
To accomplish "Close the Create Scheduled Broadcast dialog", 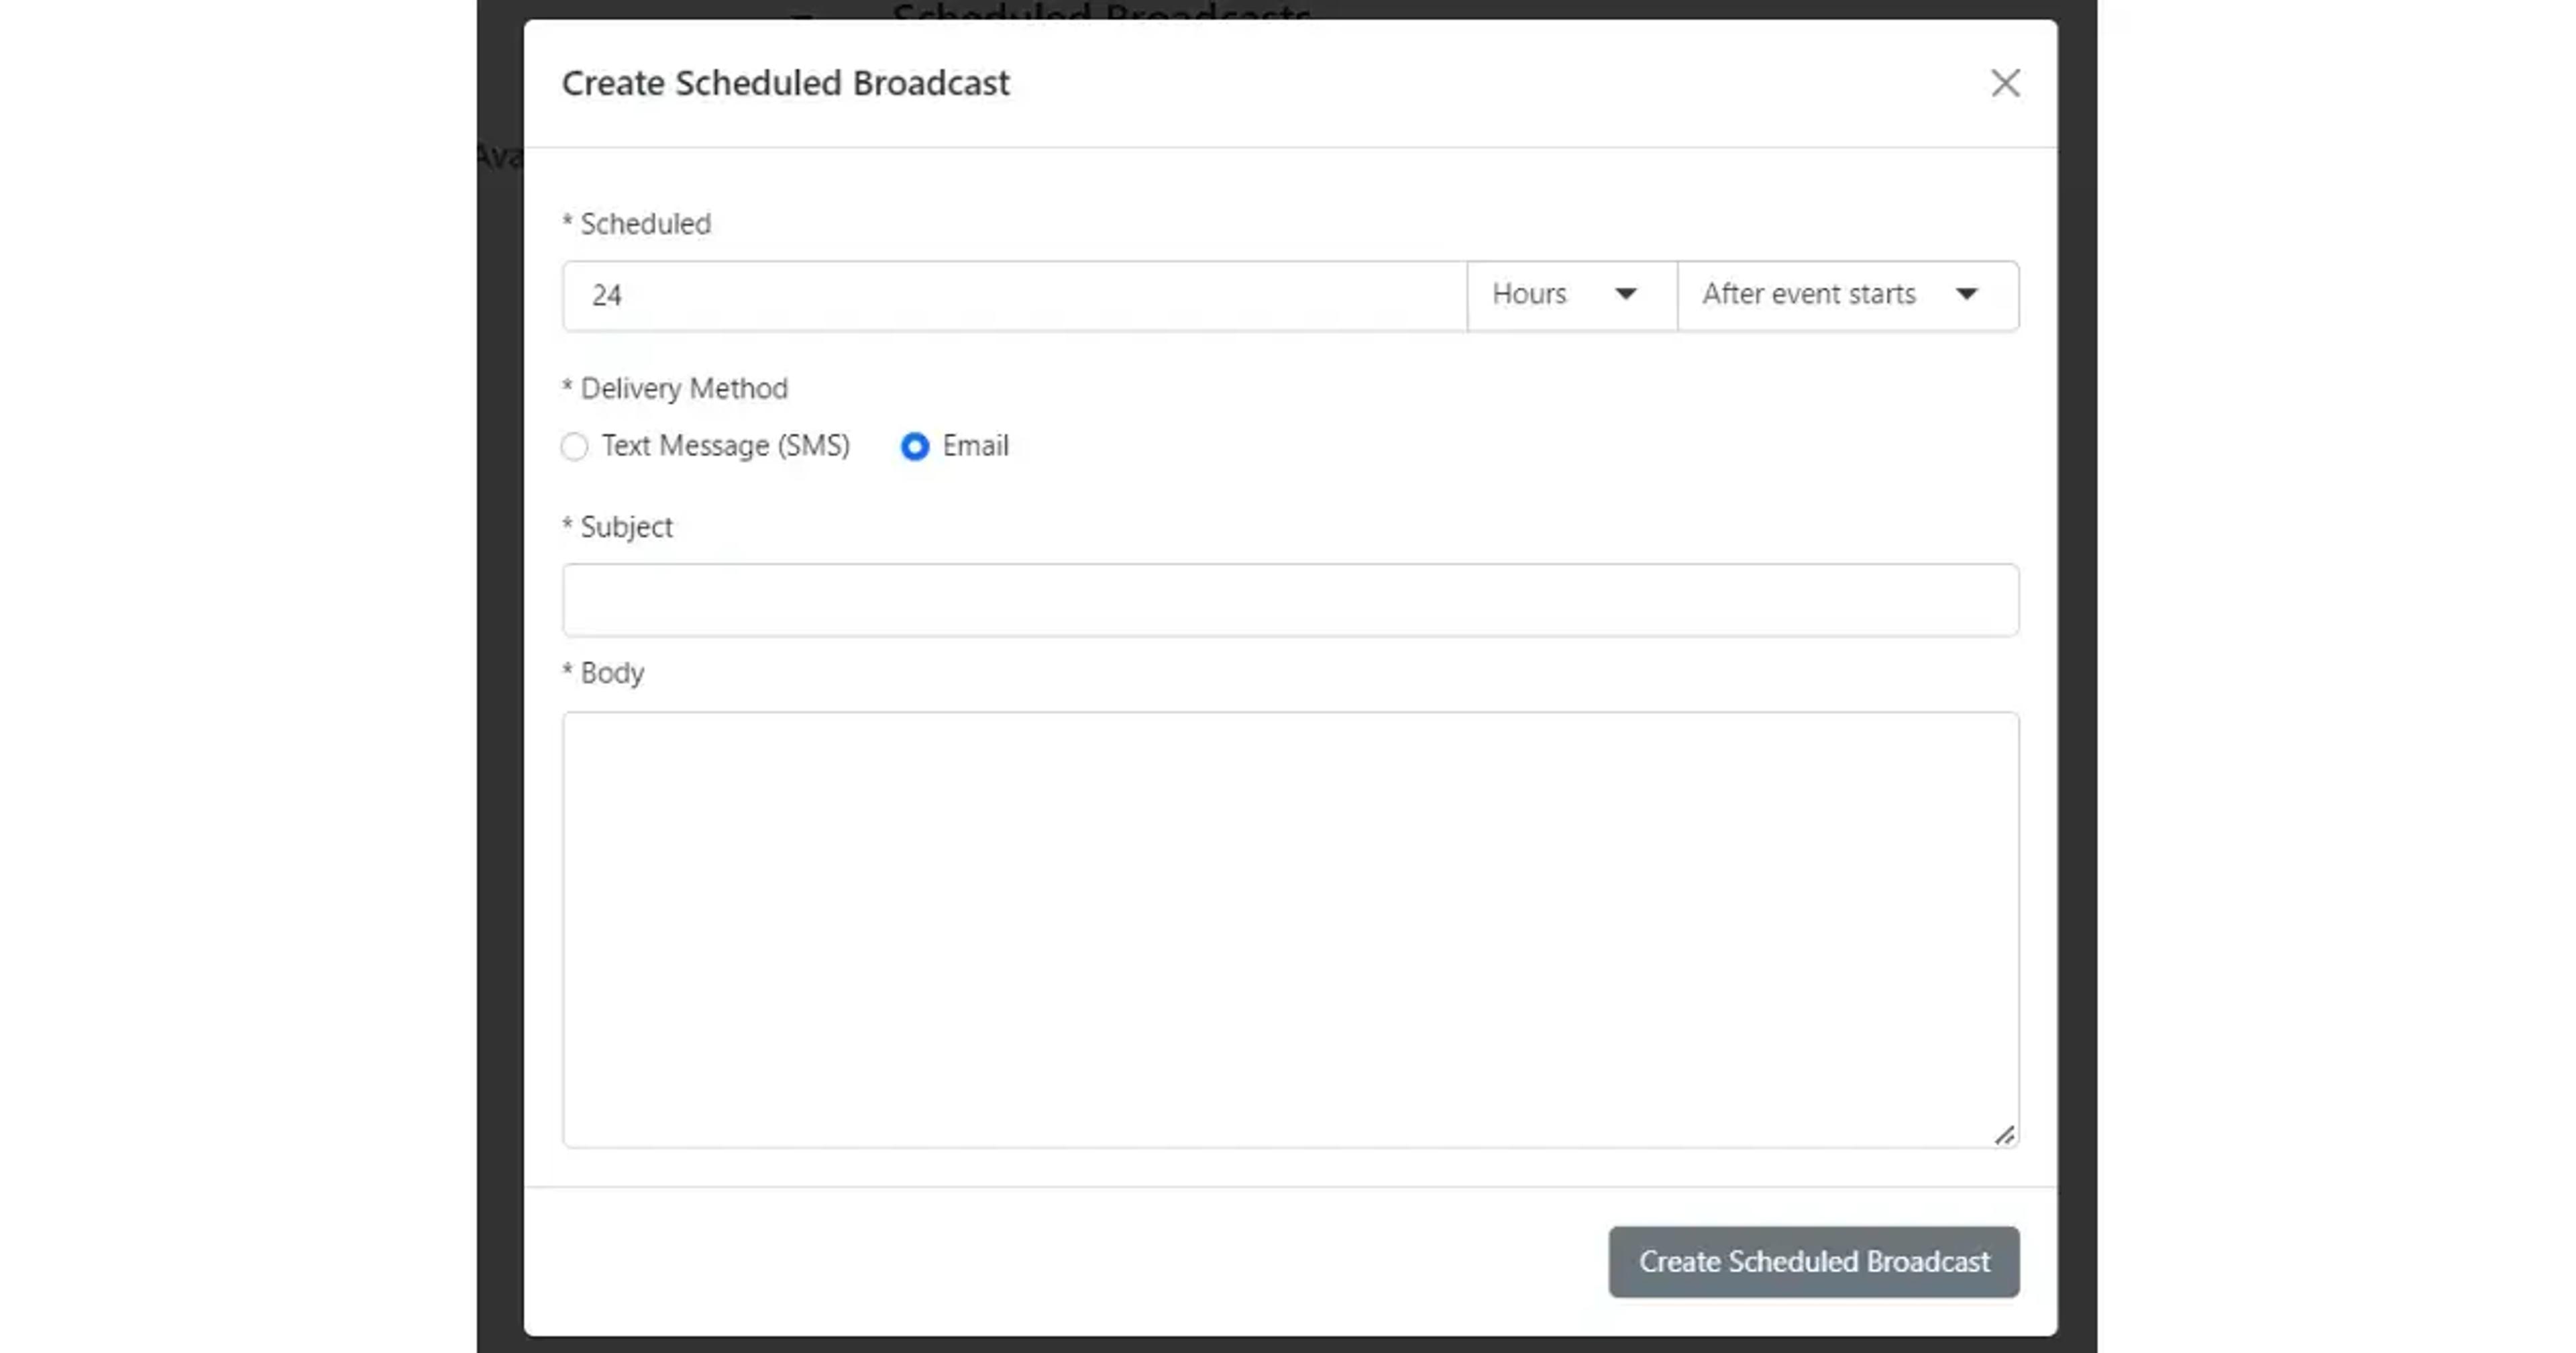I will pyautogui.click(x=2005, y=83).
